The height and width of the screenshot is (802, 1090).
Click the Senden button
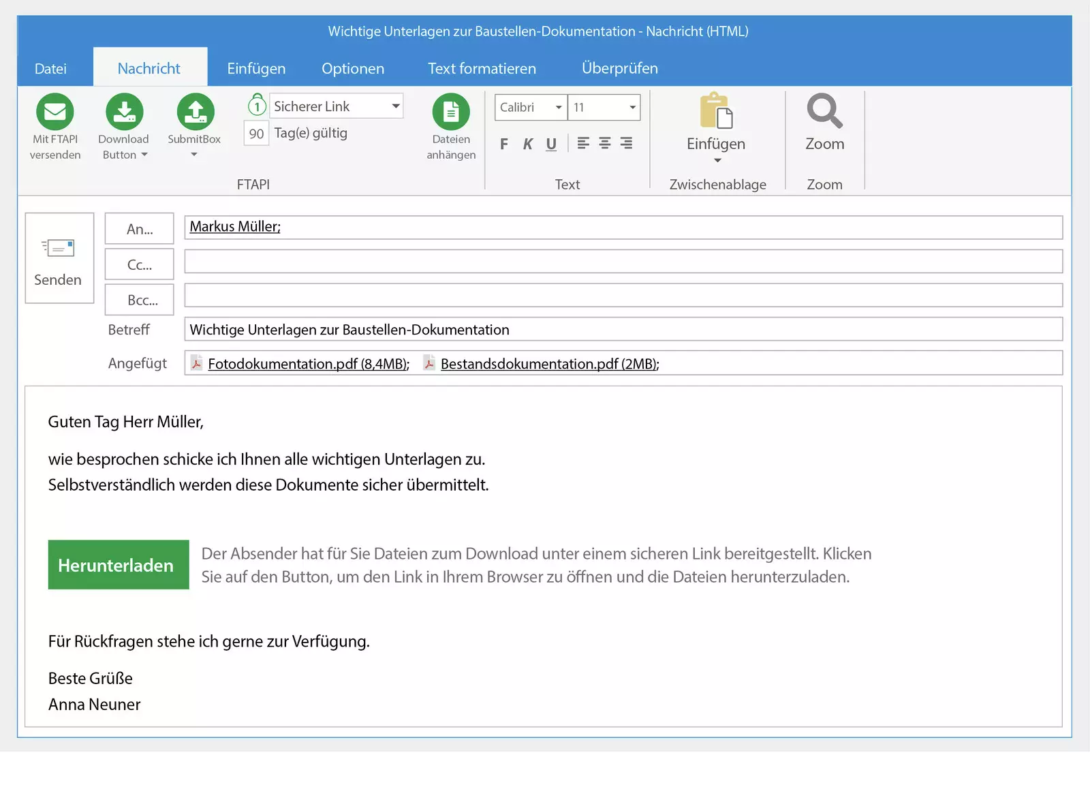(x=59, y=258)
